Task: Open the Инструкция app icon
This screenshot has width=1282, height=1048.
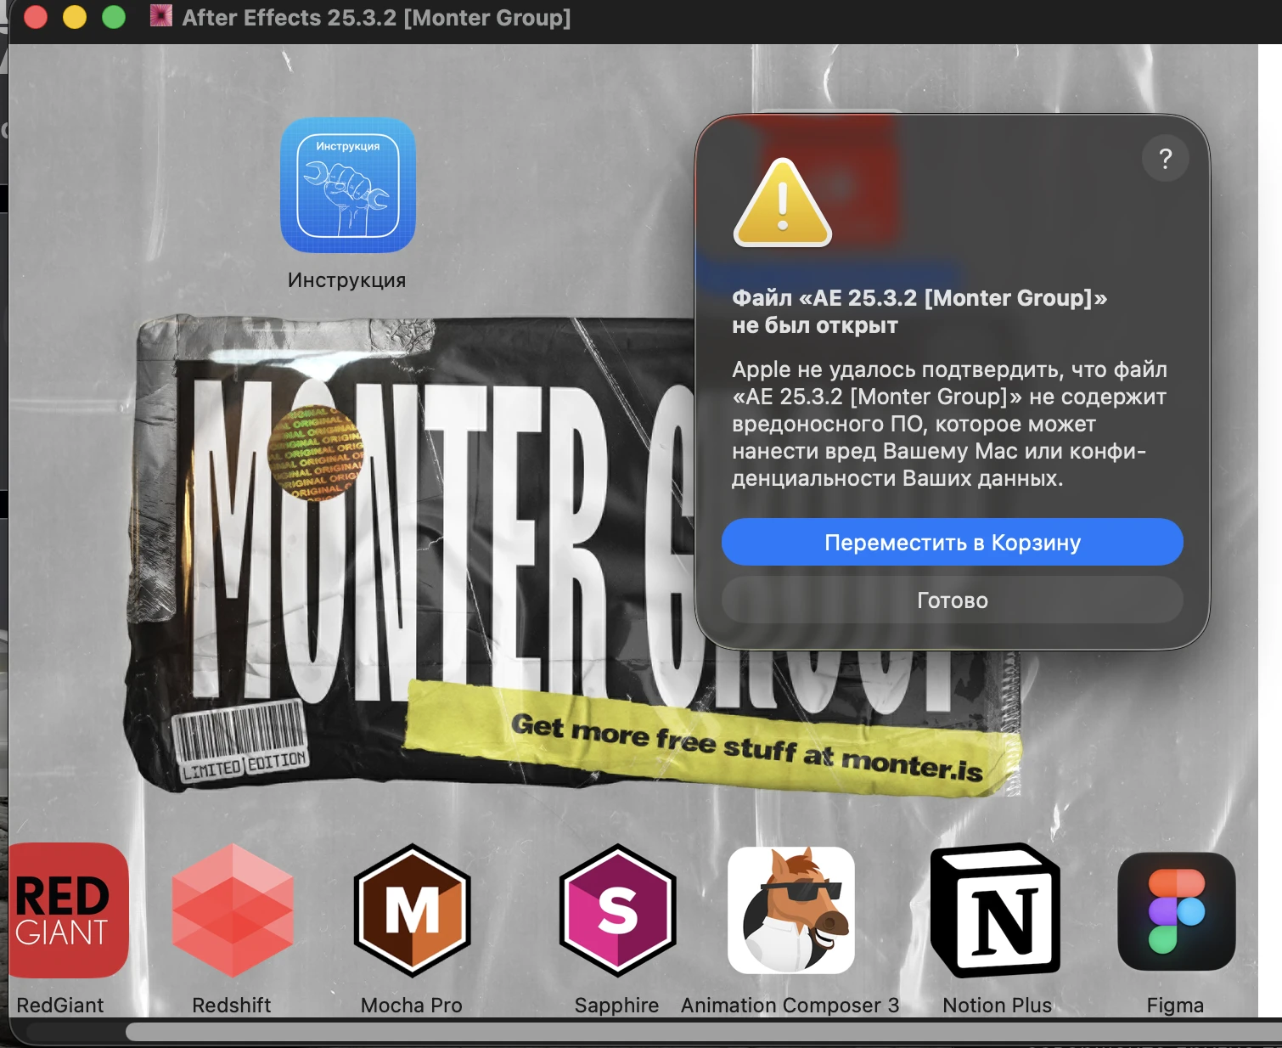Action: click(348, 185)
